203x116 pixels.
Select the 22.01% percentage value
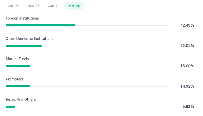point(187,46)
